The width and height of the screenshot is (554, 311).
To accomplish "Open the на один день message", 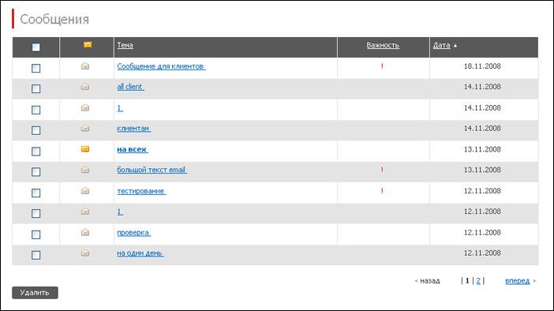I will (x=140, y=253).
